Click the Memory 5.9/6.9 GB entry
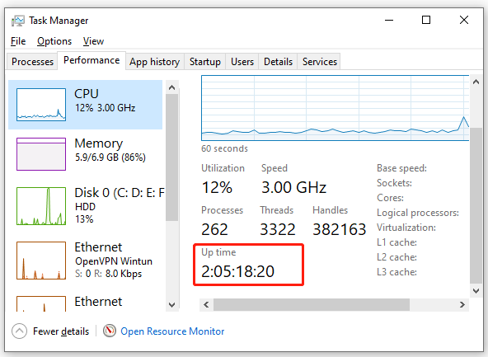This screenshot has height=357, width=488. click(85, 154)
